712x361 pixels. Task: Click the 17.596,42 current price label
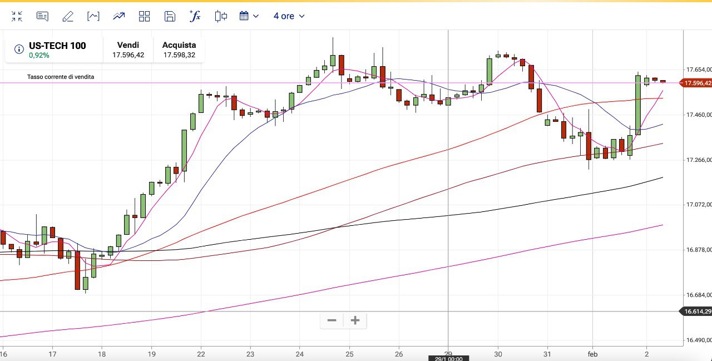click(x=696, y=83)
